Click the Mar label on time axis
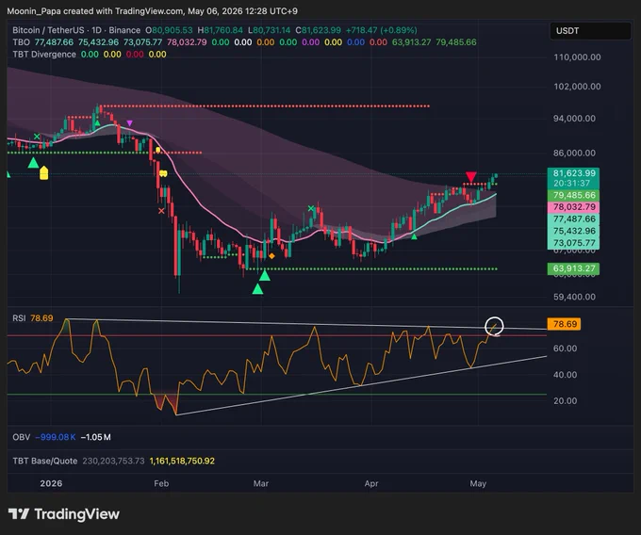This screenshot has height=535, width=641. coord(261,483)
